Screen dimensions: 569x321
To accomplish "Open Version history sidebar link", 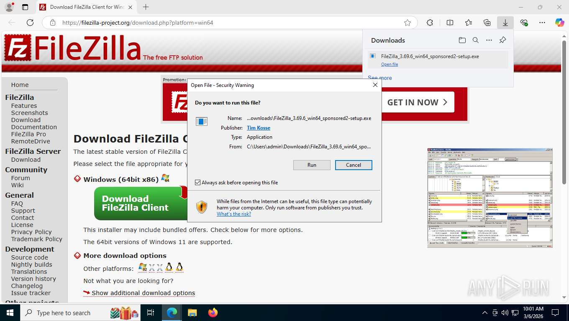I will coord(33,279).
